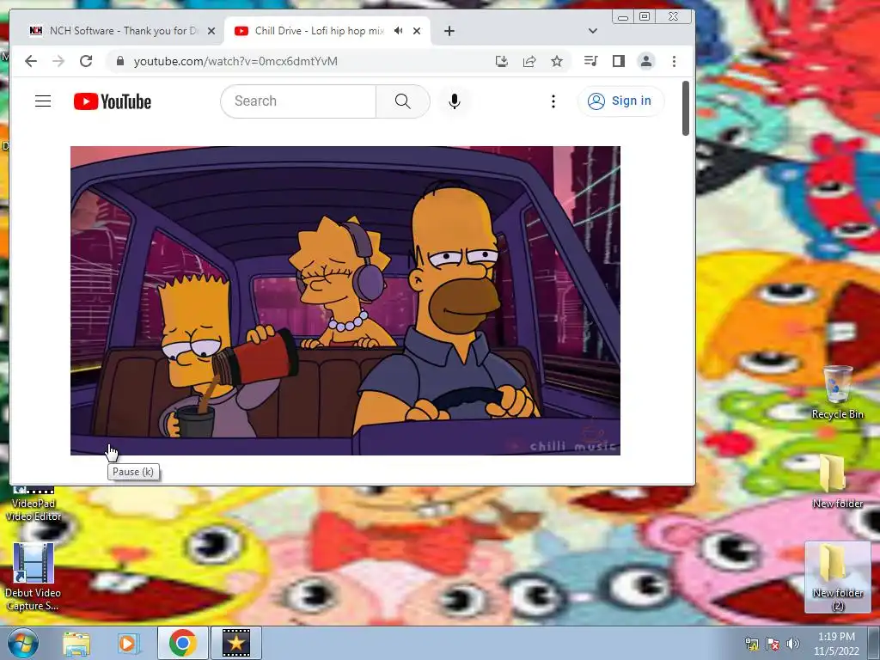
Task: Open YouTube settings three-dot menu
Action: coord(553,101)
